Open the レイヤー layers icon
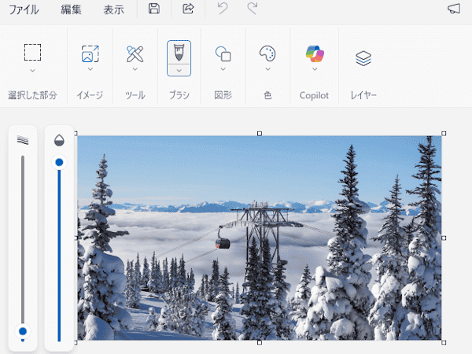The image size is (472, 354). click(363, 58)
